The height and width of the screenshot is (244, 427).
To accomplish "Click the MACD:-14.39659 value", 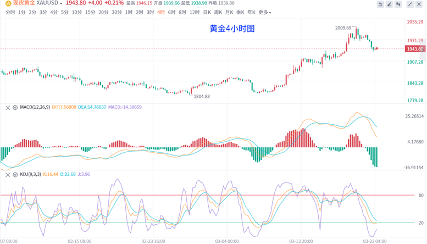I will point(125,107).
